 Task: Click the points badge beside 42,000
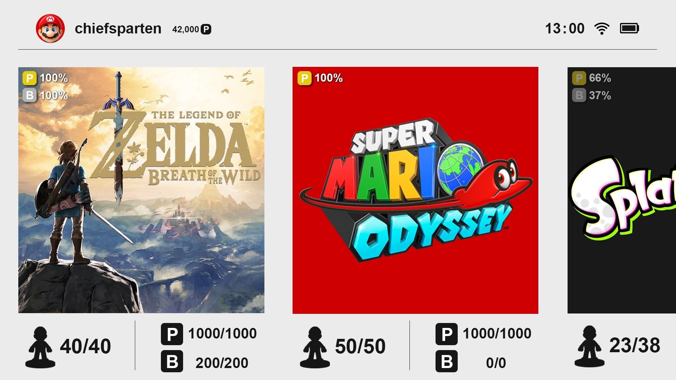pos(206,30)
